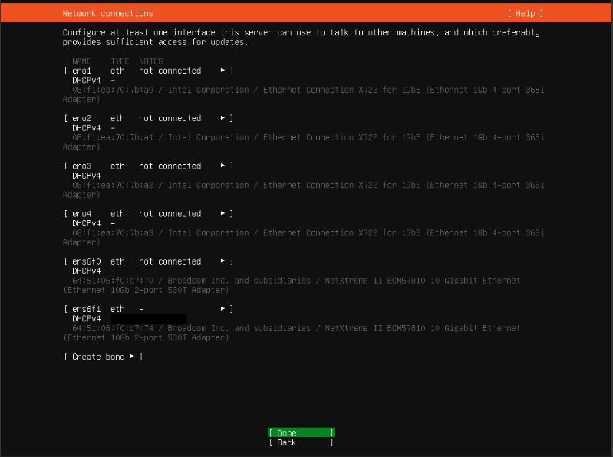Select the eno3 interface name
The height and width of the screenshot is (457, 613).
(x=81, y=166)
